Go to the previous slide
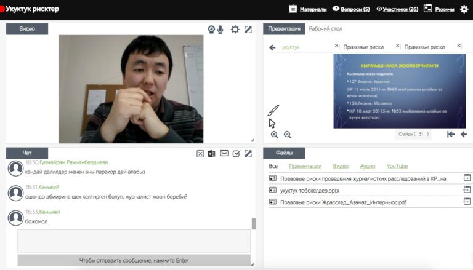 [x=464, y=134]
